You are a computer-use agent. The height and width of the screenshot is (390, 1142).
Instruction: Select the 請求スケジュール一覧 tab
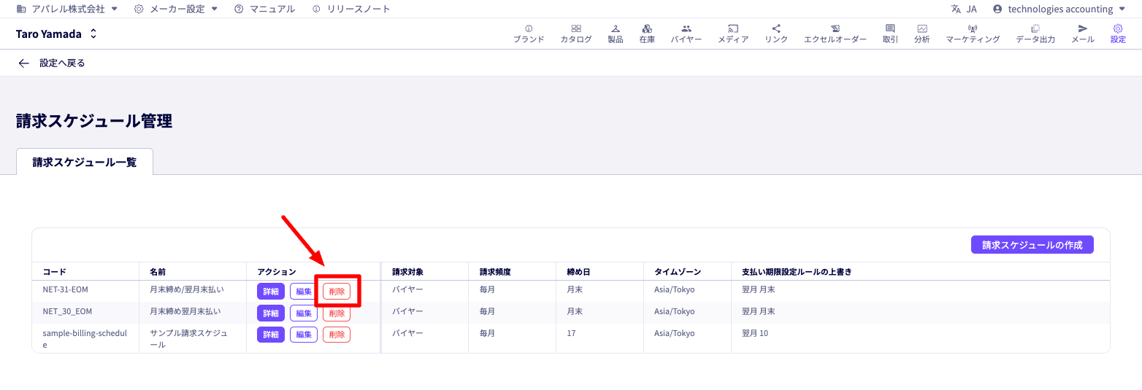(x=85, y=162)
